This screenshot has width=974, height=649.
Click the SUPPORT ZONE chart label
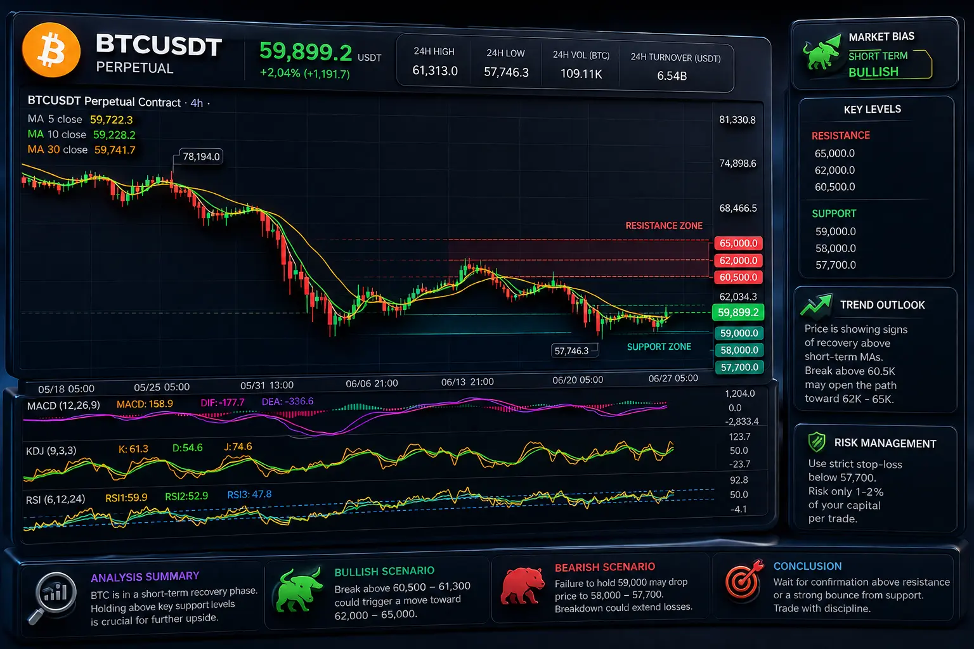(659, 347)
